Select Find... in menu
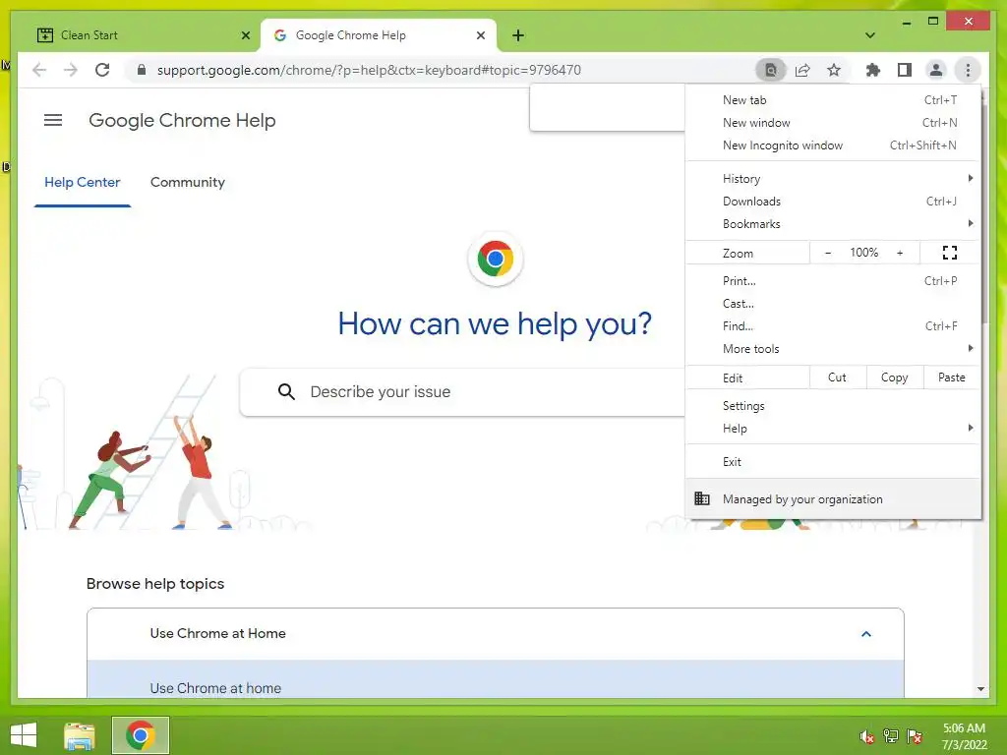This screenshot has height=755, width=1007. pos(833,325)
